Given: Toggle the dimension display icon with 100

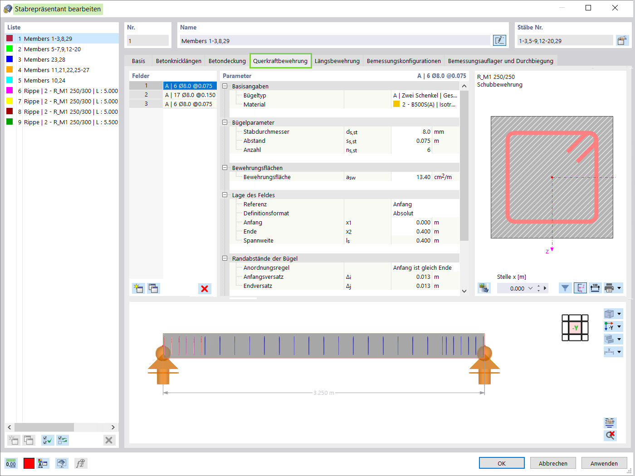Looking at the screenshot, I should [x=595, y=288].
